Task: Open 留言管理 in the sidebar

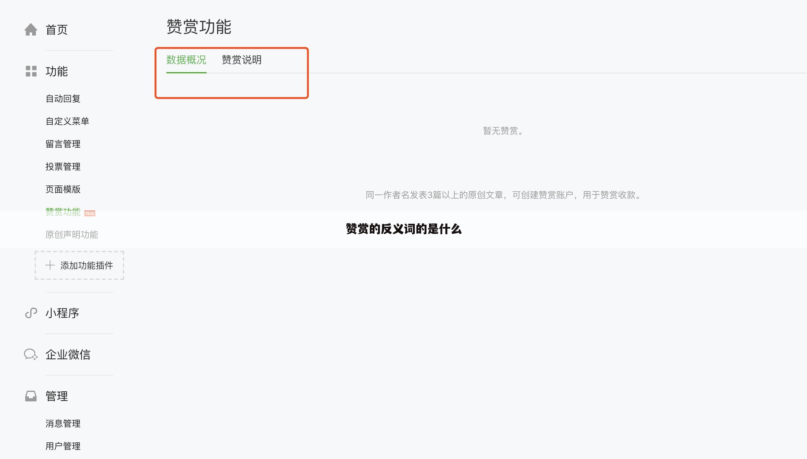Action: (63, 144)
